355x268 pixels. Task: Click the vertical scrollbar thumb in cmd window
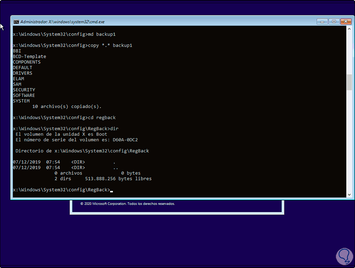(349, 82)
